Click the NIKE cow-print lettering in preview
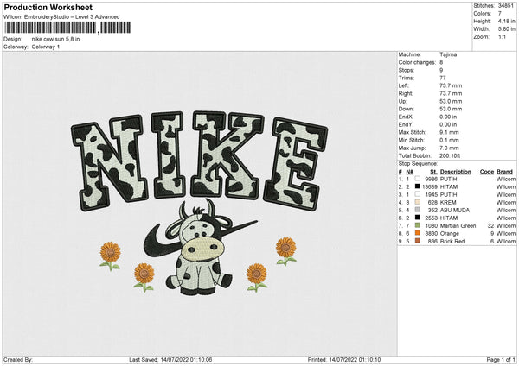 pyautogui.click(x=199, y=161)
